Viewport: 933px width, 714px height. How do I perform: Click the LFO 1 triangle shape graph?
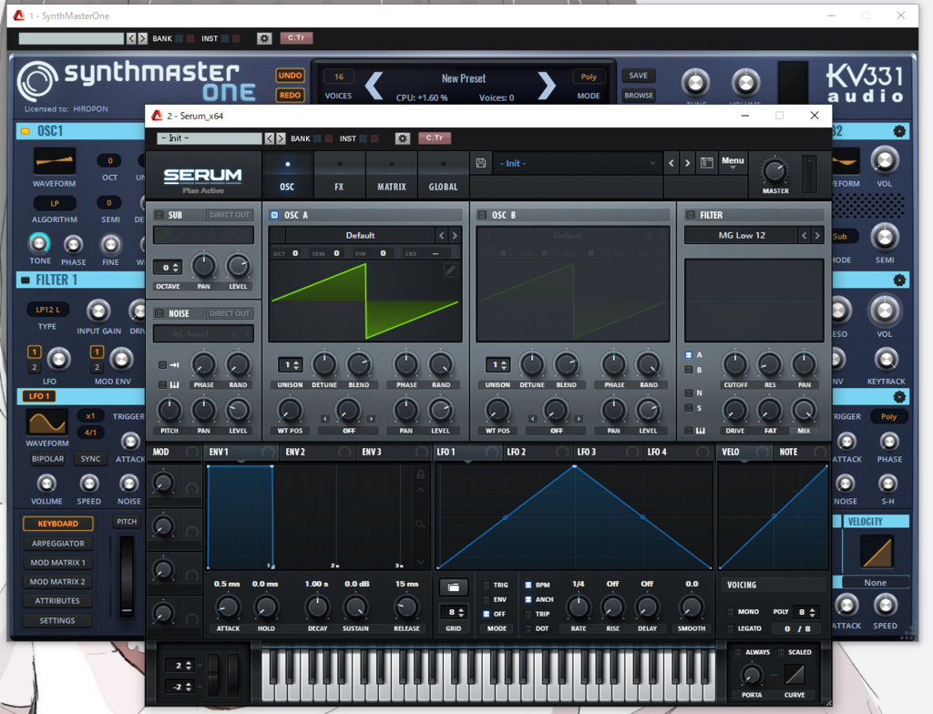point(574,516)
